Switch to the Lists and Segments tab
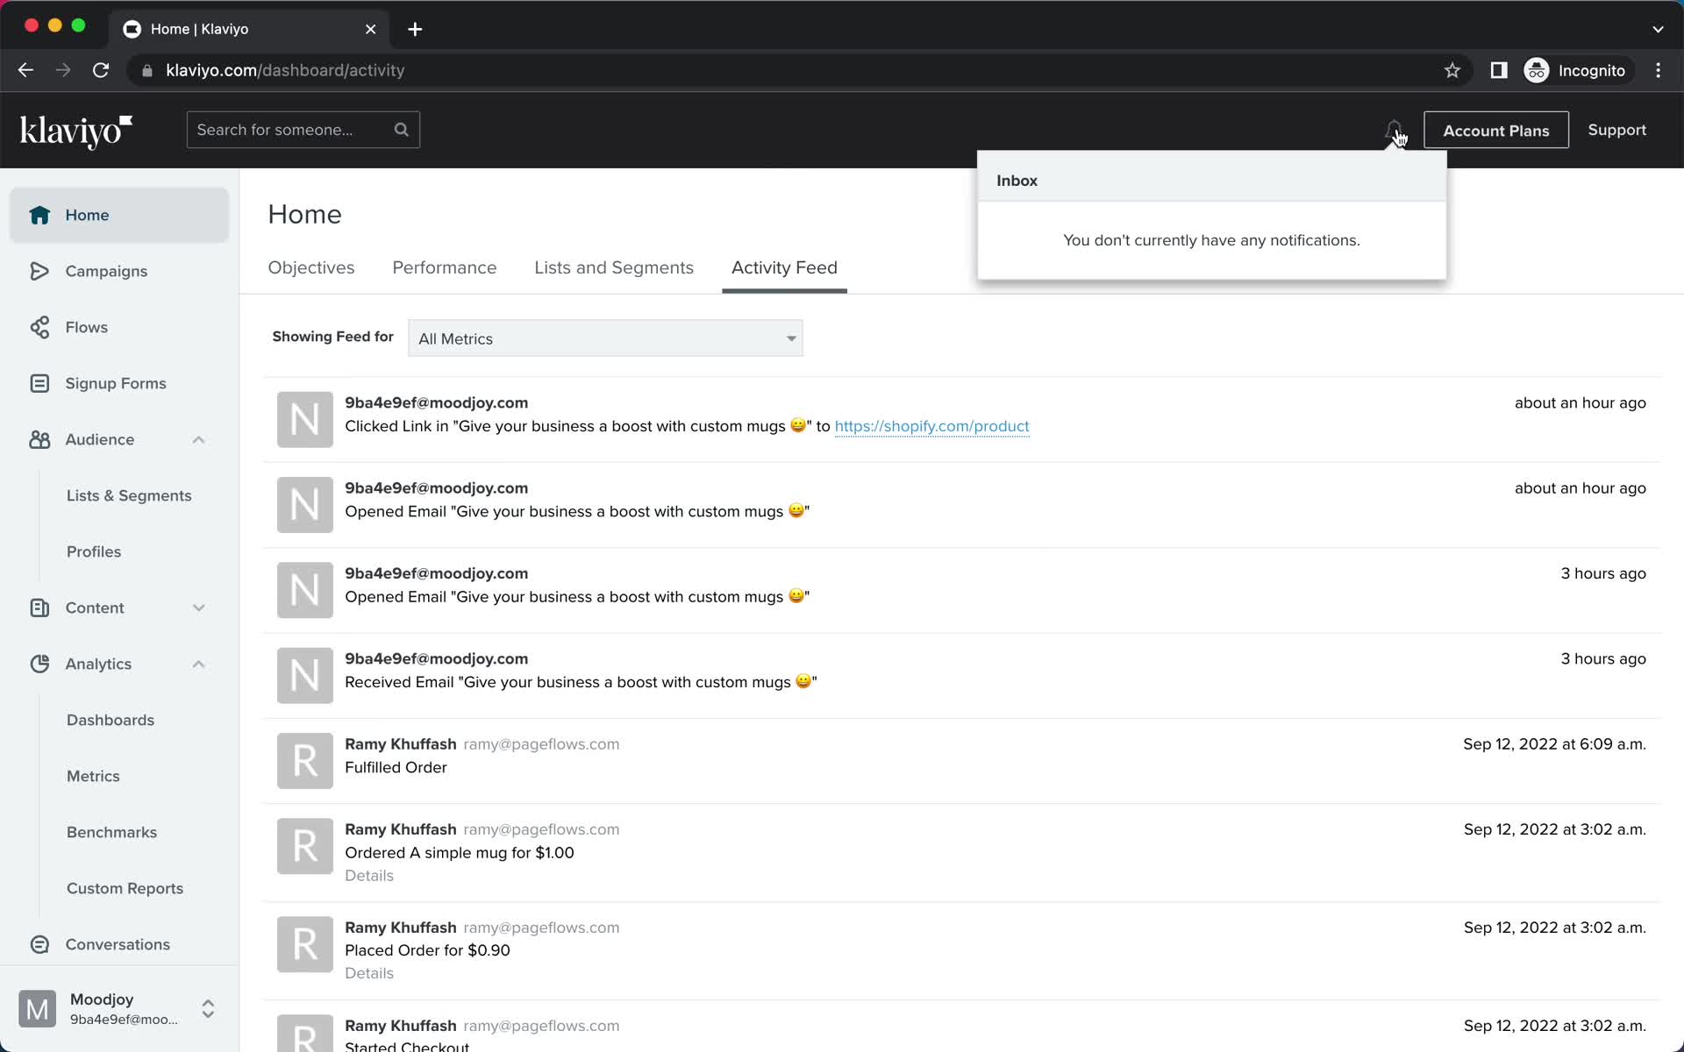1684x1052 pixels. pyautogui.click(x=614, y=267)
